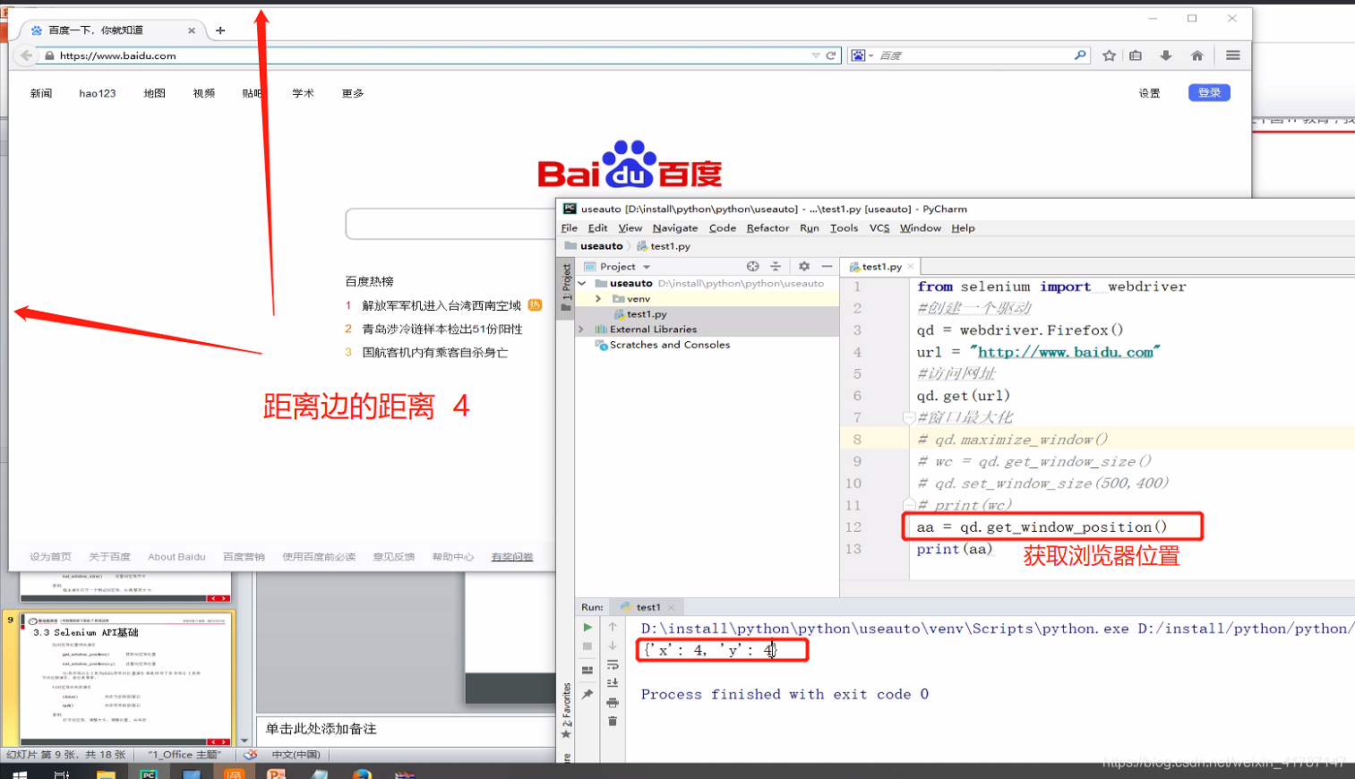This screenshot has height=779, width=1355.
Task: Click the print icon in Run console
Action: pos(613,703)
